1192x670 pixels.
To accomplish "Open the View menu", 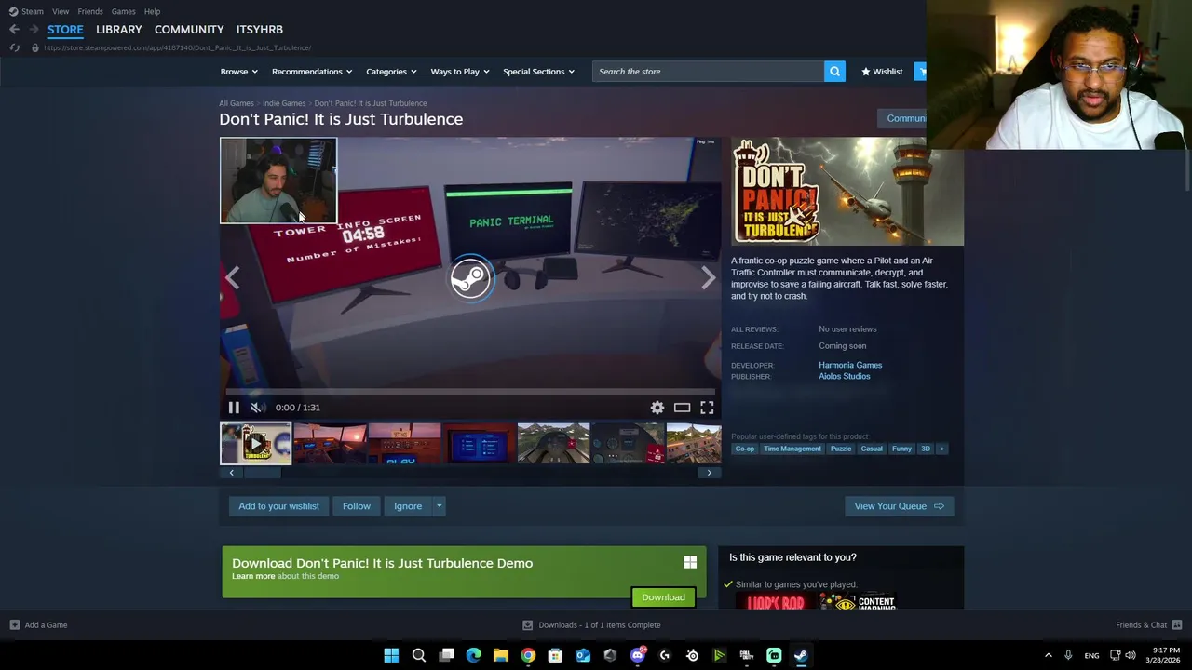I will point(61,11).
